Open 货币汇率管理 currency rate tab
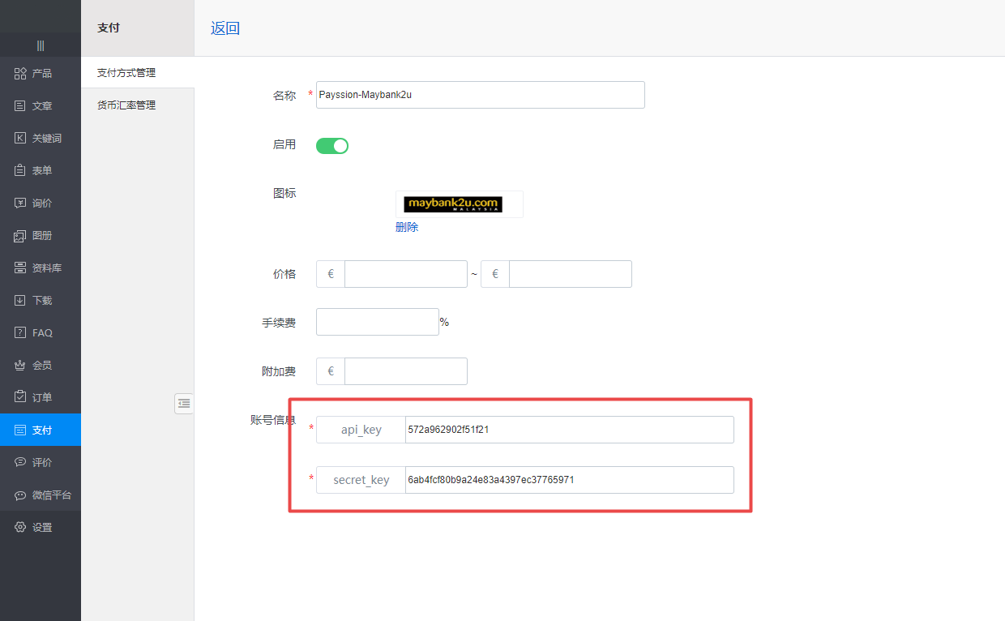This screenshot has height=621, width=1005. [126, 105]
